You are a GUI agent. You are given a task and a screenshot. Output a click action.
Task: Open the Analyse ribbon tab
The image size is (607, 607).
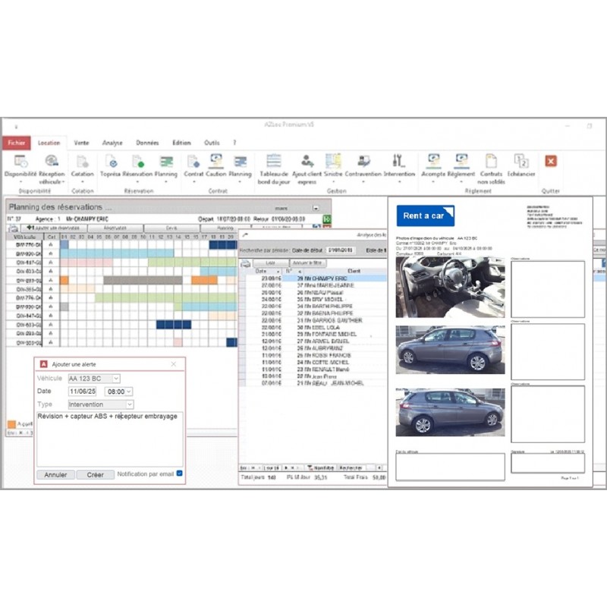coord(112,143)
